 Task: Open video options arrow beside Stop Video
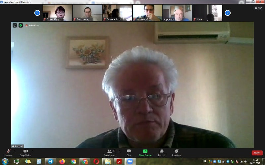coord(32,151)
